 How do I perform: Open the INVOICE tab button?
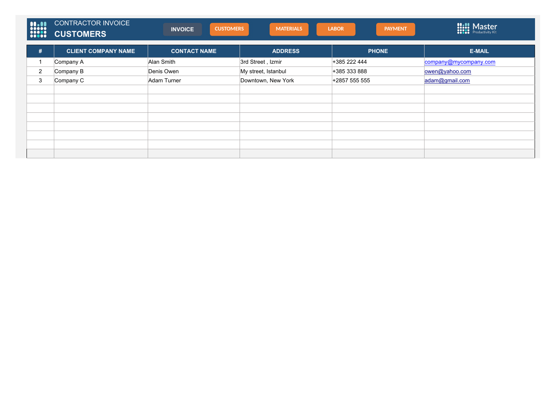pos(183,29)
